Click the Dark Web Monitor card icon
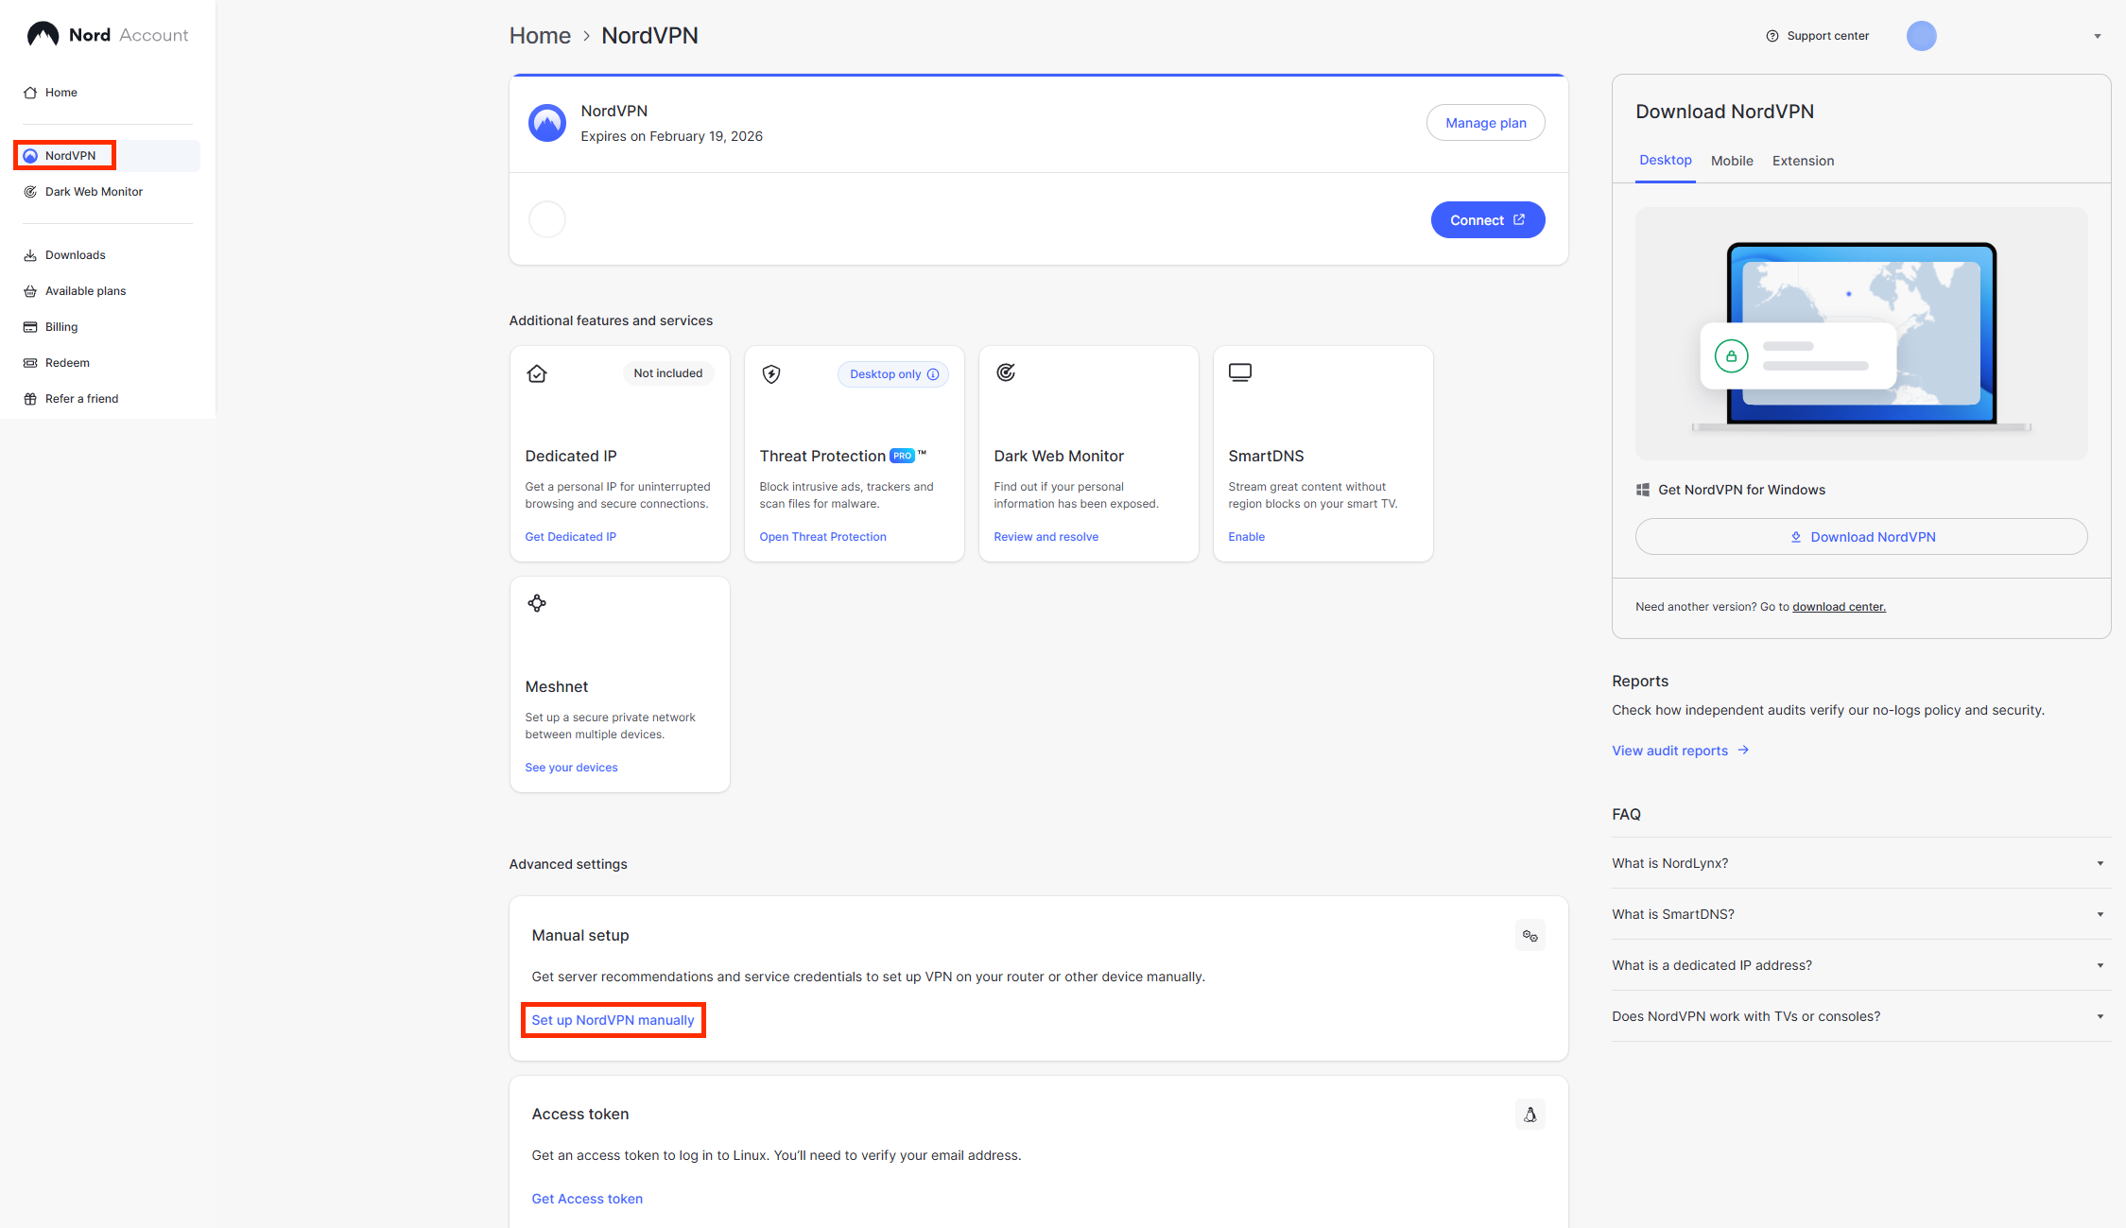The width and height of the screenshot is (2126, 1228). click(x=1006, y=372)
